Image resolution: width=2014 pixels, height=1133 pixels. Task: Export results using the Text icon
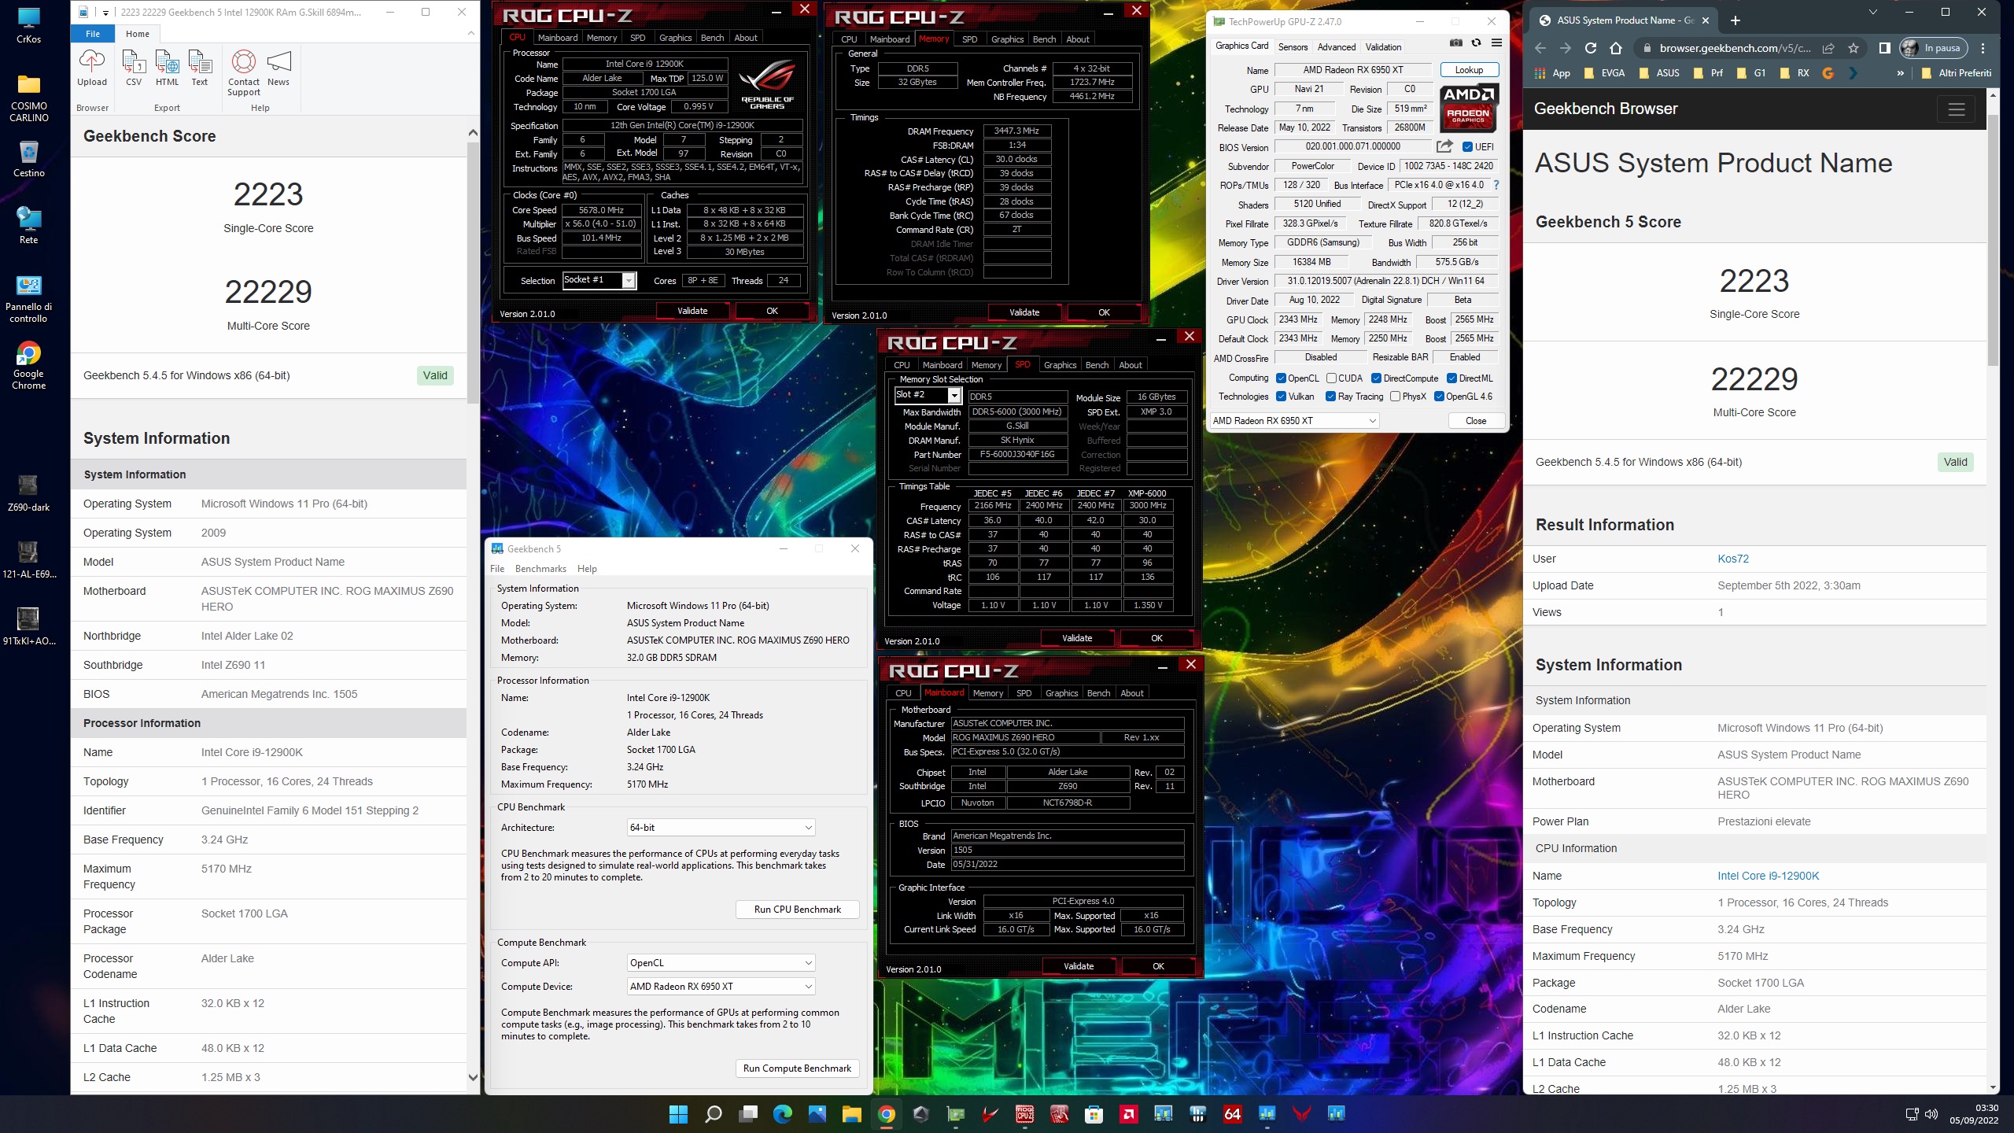pyautogui.click(x=200, y=68)
